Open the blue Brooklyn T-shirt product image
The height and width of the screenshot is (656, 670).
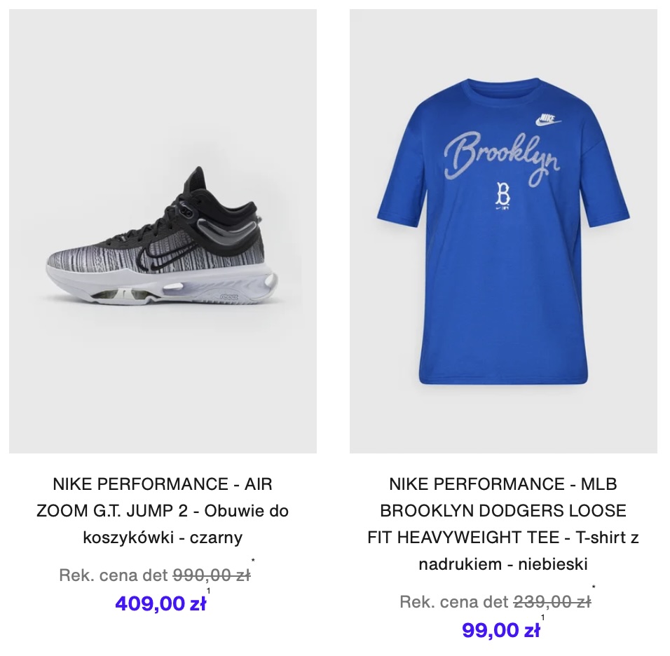pos(503,231)
